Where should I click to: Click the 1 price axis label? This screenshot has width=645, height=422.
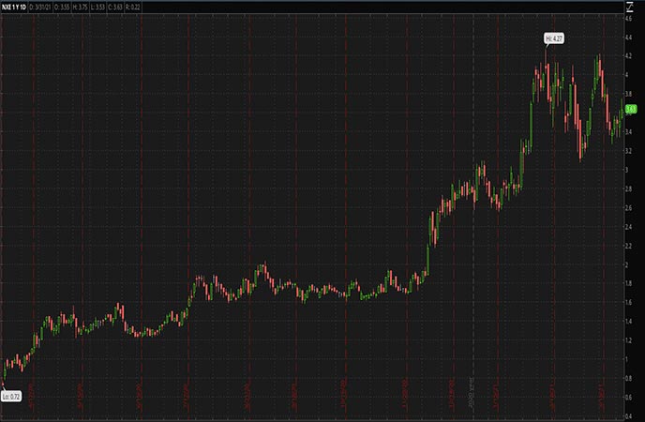(627, 359)
